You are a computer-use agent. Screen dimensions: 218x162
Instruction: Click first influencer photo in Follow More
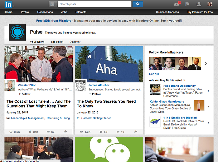point(156,64)
